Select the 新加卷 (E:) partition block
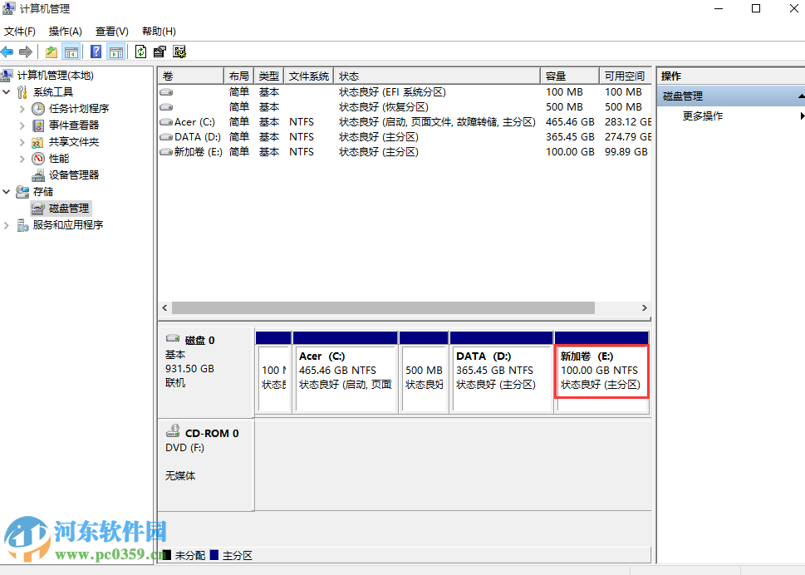 (x=601, y=371)
